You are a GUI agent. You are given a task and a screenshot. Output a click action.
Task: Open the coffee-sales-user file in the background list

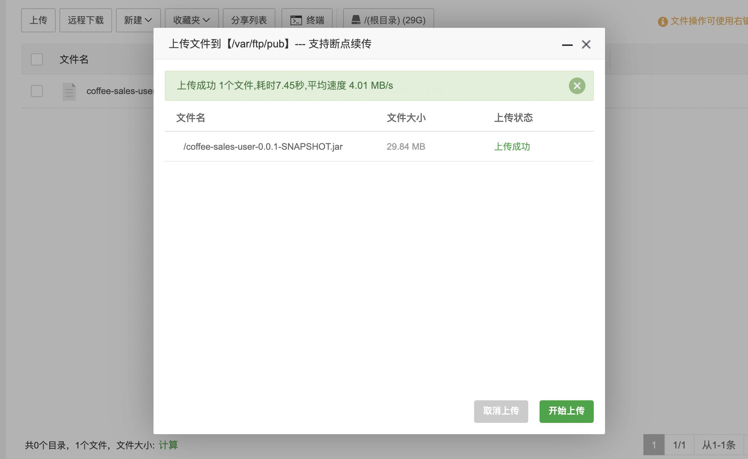click(x=120, y=91)
